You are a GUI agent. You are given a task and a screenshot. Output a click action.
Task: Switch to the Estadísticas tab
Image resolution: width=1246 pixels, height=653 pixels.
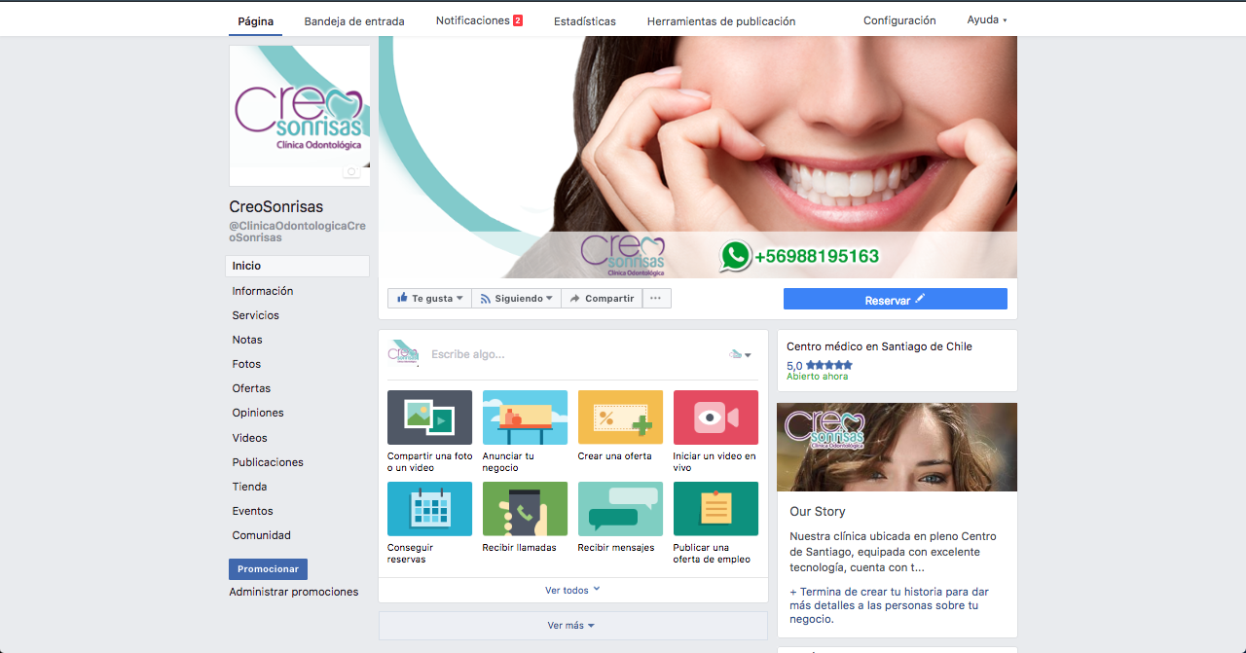tap(584, 21)
